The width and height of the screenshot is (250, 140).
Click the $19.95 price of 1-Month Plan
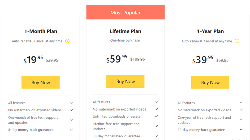click(x=33, y=60)
